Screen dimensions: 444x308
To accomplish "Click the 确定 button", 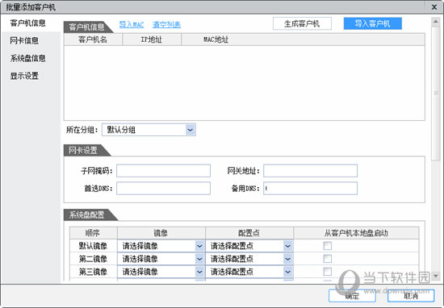I will 352,296.
